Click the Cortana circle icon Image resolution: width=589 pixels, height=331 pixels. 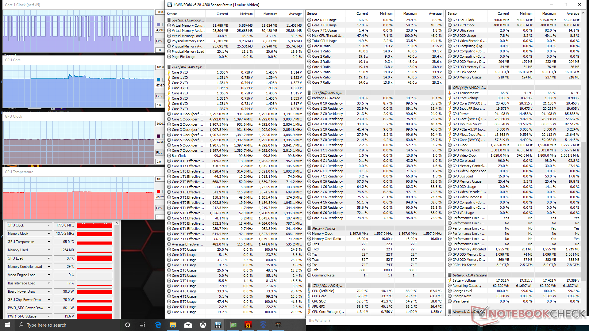[128, 325]
